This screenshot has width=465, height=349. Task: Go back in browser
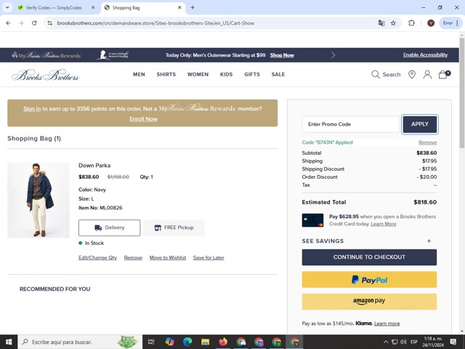(8, 23)
